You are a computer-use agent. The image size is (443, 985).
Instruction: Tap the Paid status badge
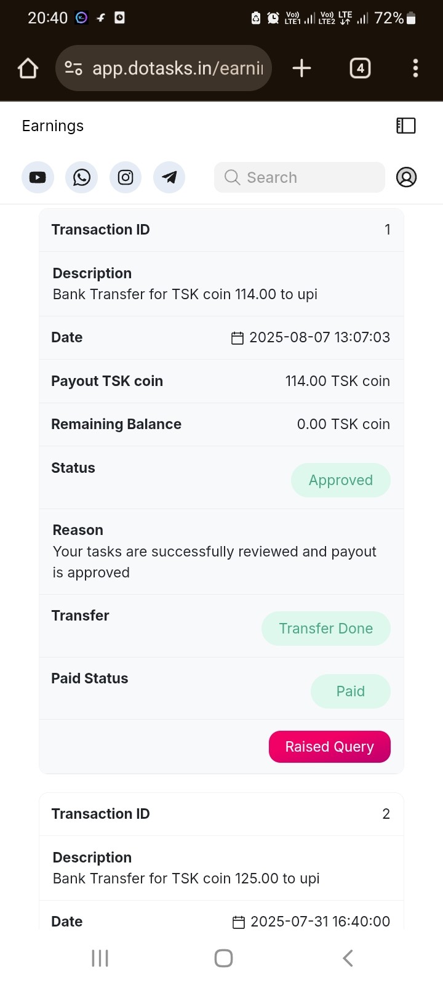point(351,691)
